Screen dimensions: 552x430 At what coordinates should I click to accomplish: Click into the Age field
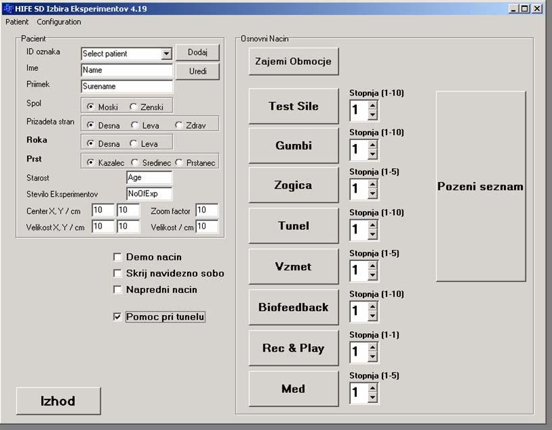[x=149, y=178]
